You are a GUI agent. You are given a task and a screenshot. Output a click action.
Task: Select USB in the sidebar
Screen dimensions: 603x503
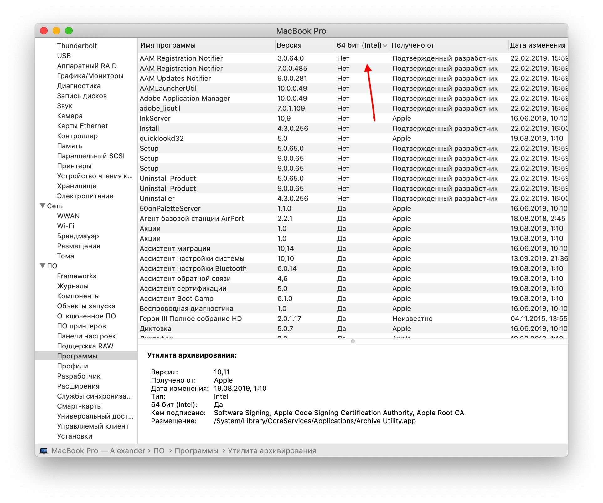point(64,56)
